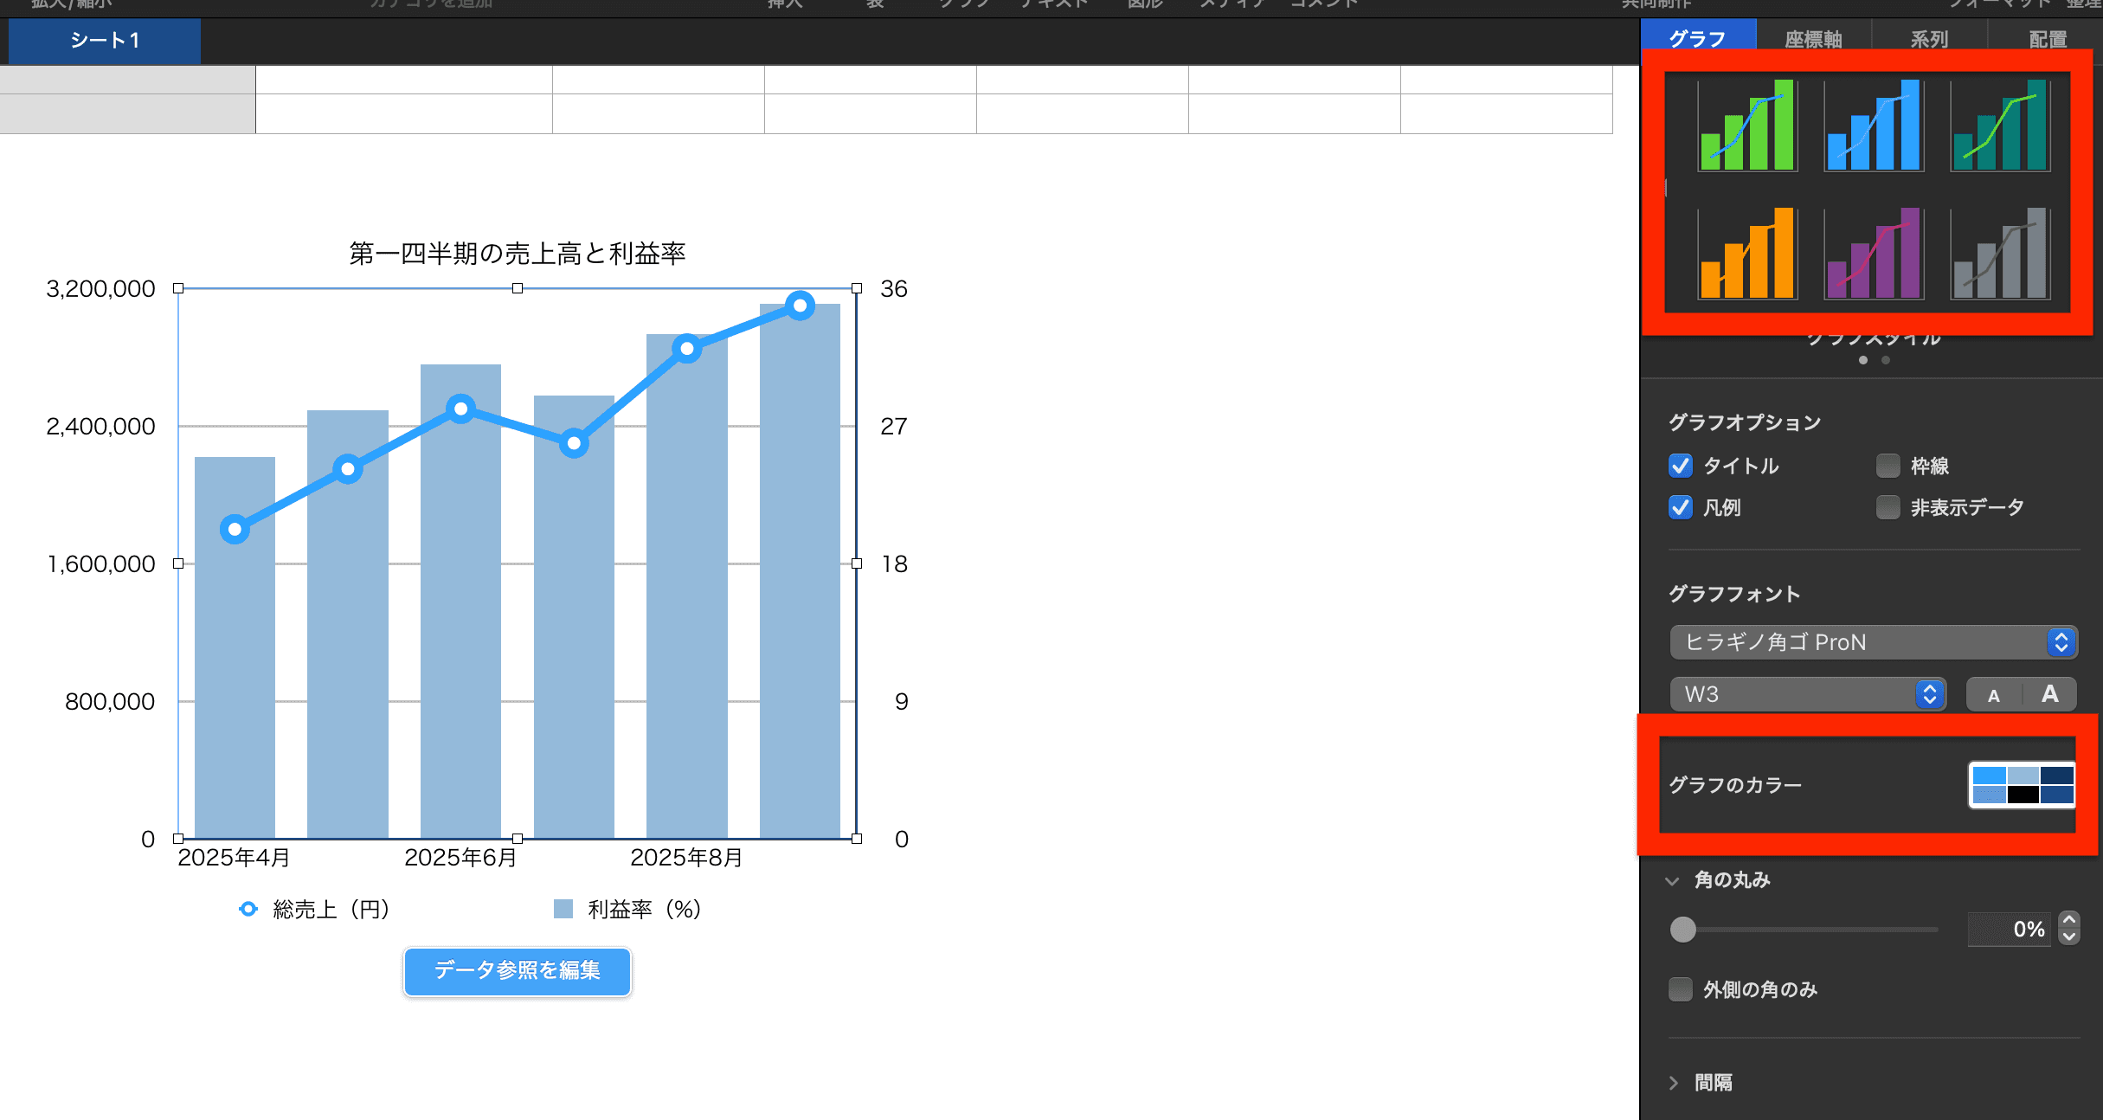Click the larger font size A button
Screen dimensions: 2103x1120
[x=2049, y=694]
